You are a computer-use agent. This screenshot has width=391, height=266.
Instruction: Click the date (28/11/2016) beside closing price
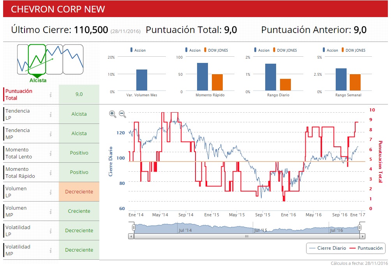pyautogui.click(x=125, y=31)
